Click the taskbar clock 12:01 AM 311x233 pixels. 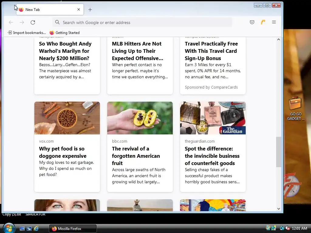click(299, 228)
